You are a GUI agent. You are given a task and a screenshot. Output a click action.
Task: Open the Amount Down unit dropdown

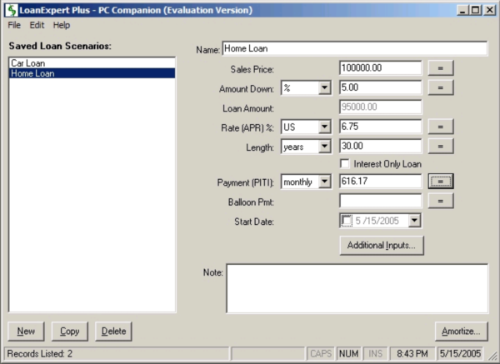[324, 87]
